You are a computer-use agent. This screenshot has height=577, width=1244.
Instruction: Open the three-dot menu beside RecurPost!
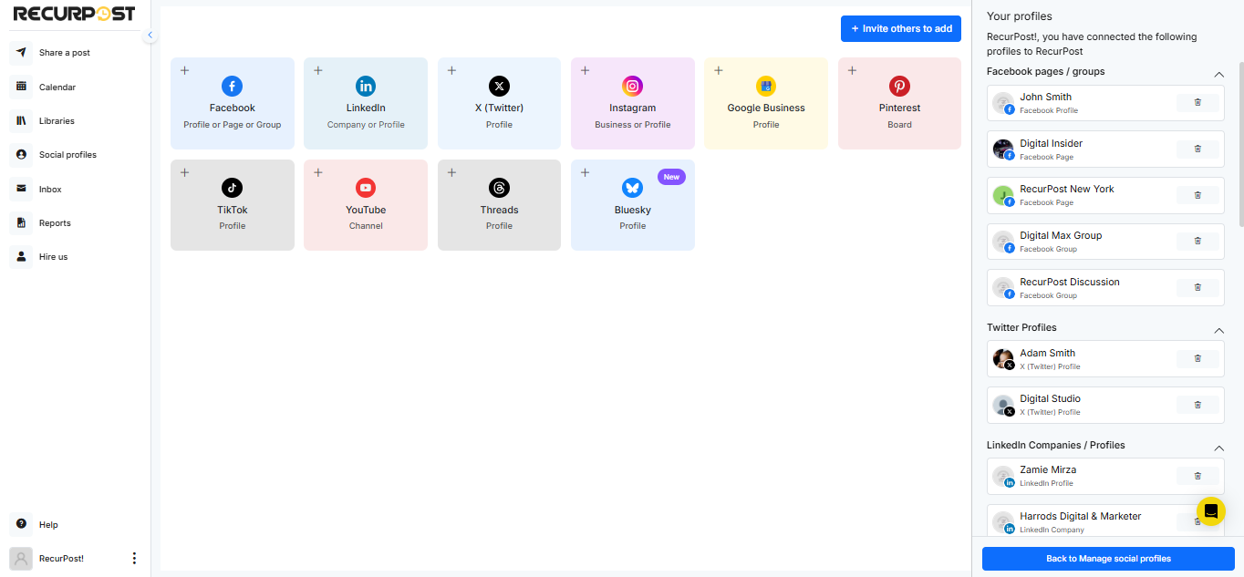[134, 558]
